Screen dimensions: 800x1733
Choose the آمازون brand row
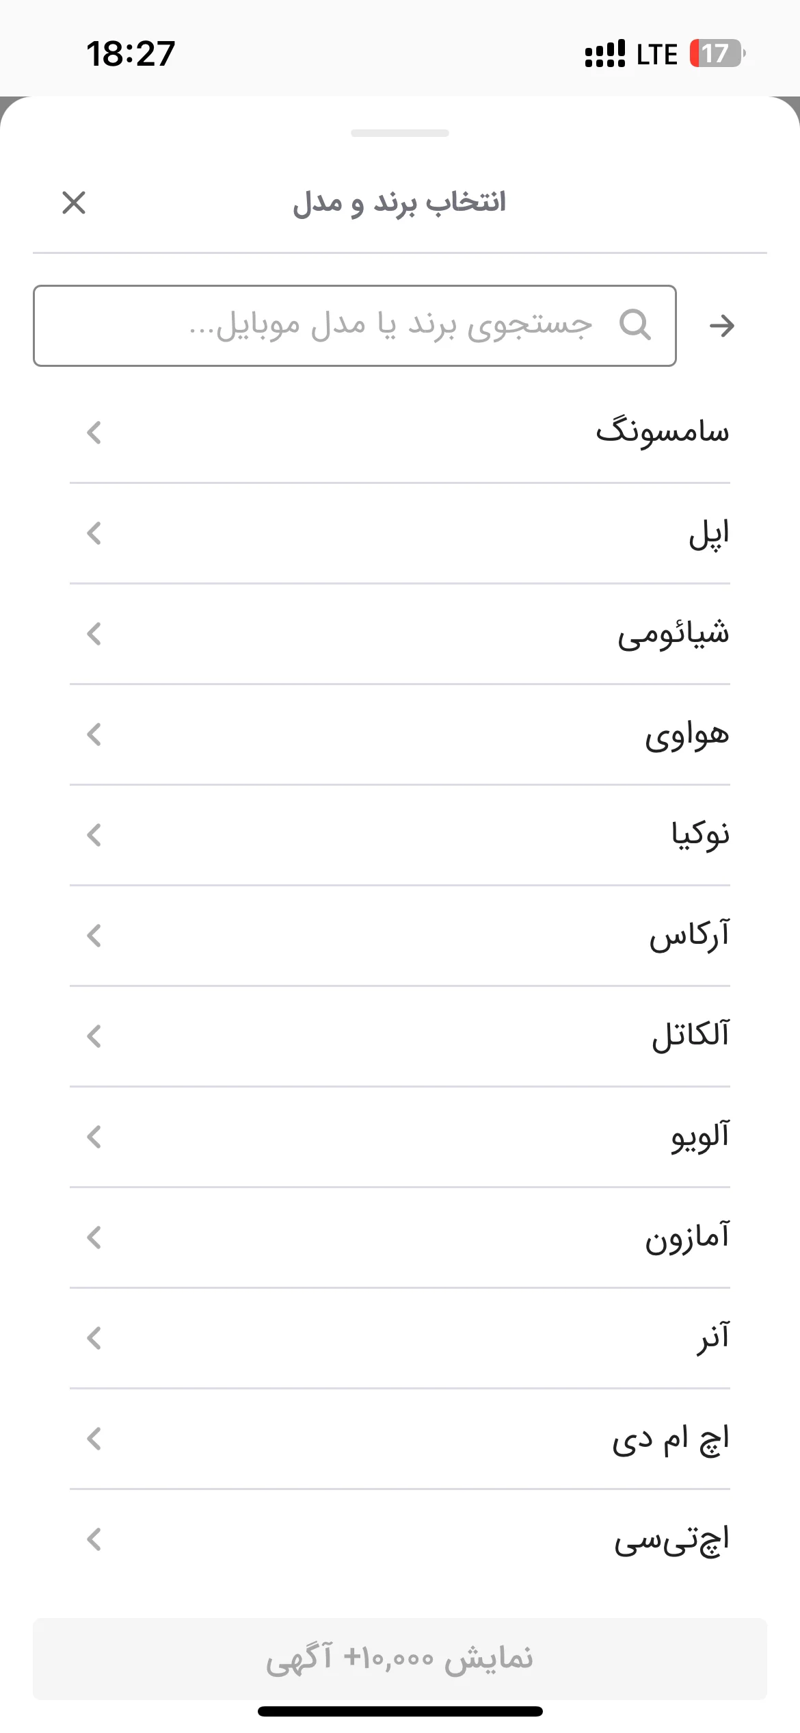click(x=400, y=1237)
